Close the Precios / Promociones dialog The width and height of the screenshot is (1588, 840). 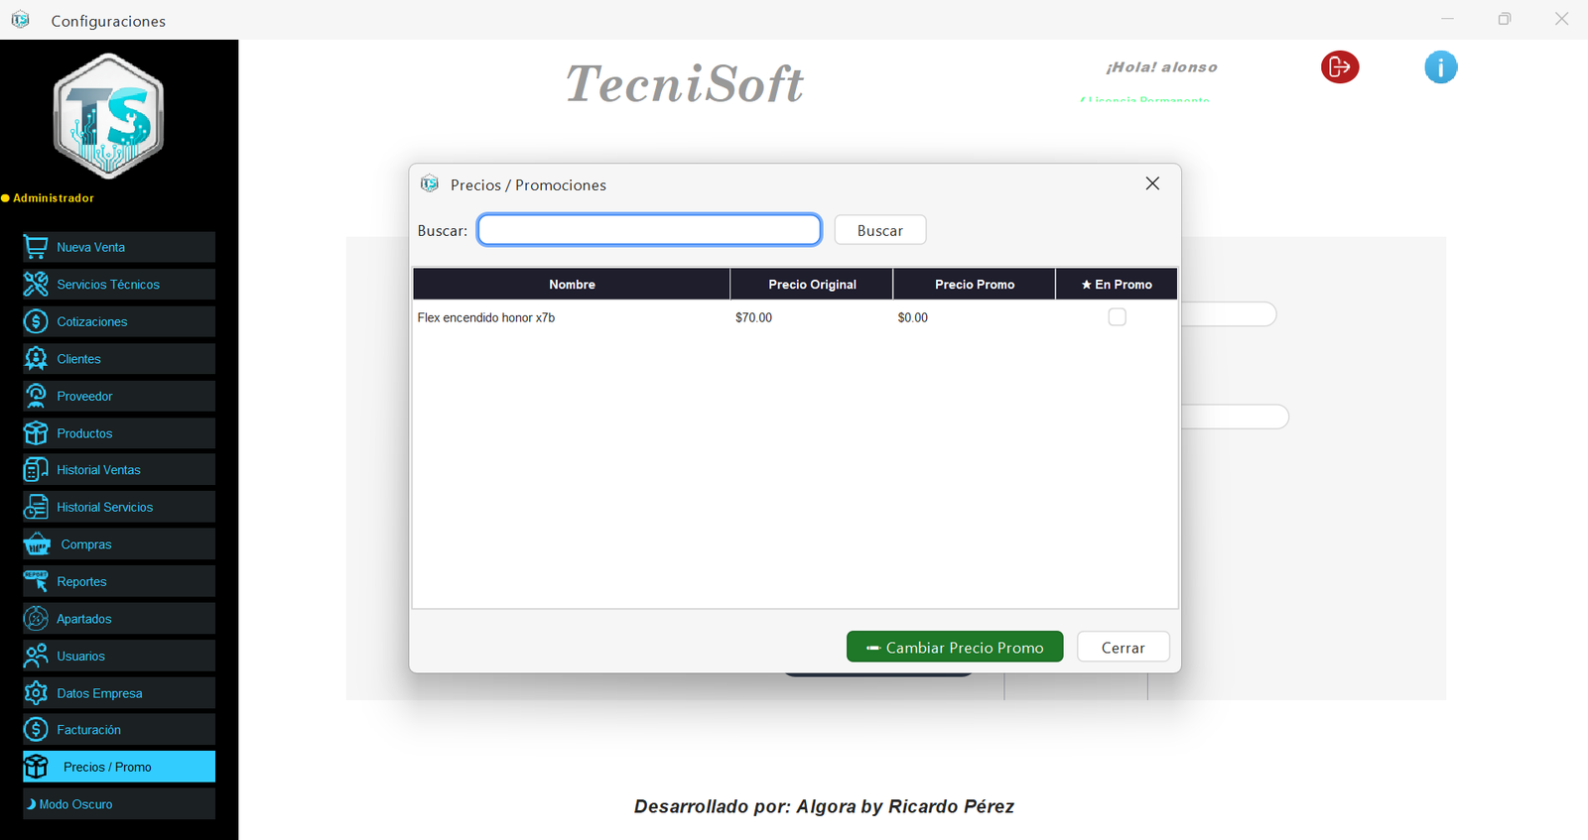tap(1152, 183)
